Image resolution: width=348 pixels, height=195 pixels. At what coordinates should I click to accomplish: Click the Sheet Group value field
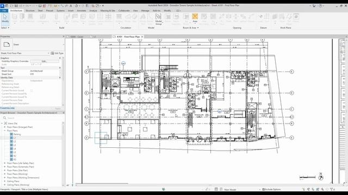pos(45,71)
